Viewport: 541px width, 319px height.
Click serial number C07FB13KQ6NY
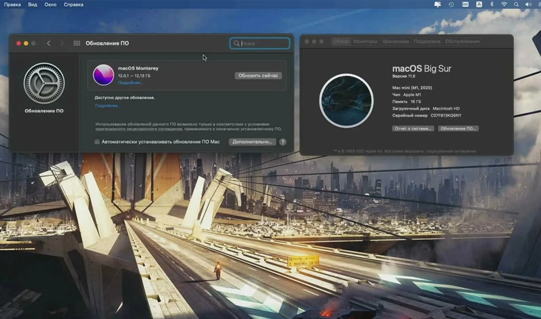[446, 116]
